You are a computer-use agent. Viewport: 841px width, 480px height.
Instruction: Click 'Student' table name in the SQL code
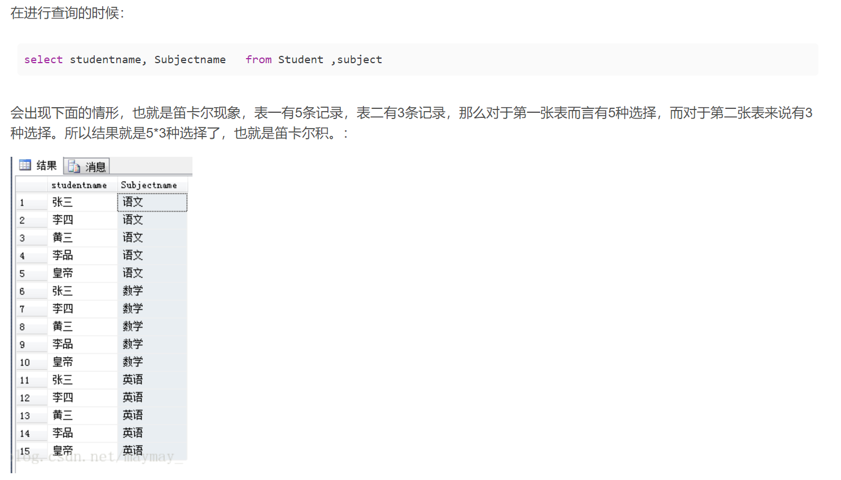pyautogui.click(x=300, y=59)
